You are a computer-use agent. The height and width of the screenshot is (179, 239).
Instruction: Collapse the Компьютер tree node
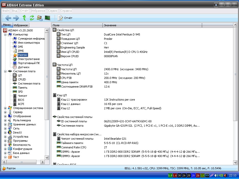5,34
